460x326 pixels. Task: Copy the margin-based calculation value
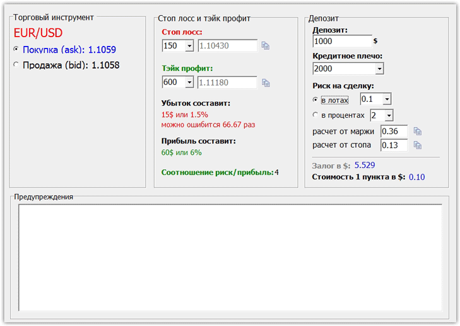click(417, 132)
